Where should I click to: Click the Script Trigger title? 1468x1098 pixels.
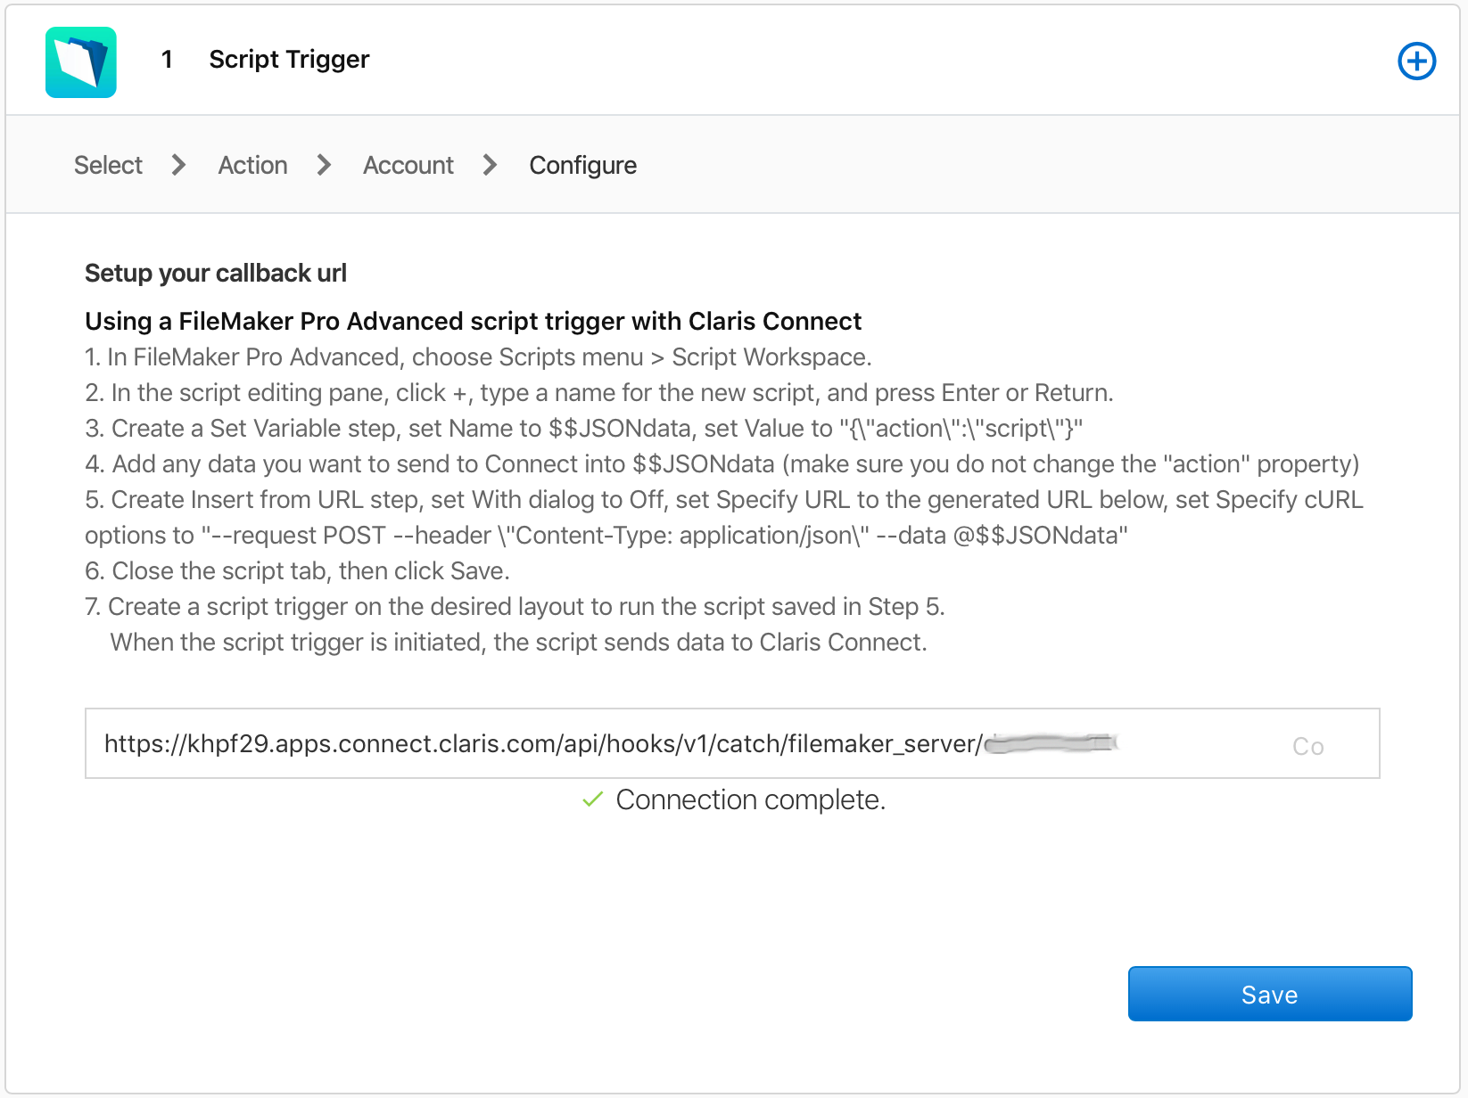tap(289, 59)
